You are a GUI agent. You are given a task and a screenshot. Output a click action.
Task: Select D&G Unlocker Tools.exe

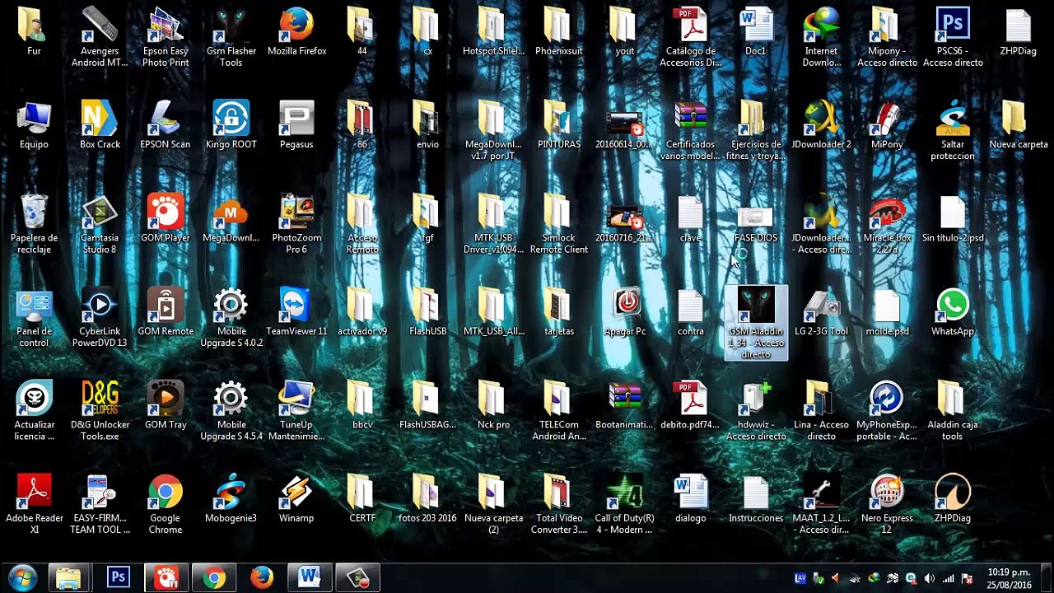[x=100, y=411]
